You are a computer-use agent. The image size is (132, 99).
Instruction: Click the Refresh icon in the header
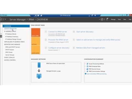pyautogui.click(x=102, y=19)
